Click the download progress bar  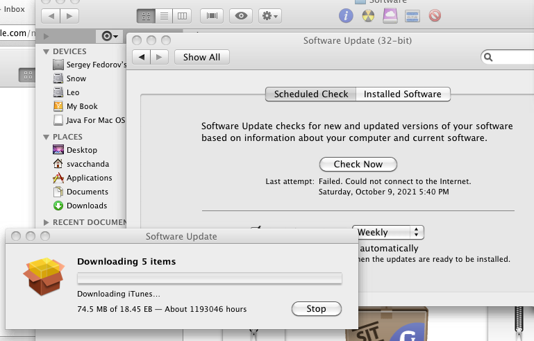coord(210,278)
